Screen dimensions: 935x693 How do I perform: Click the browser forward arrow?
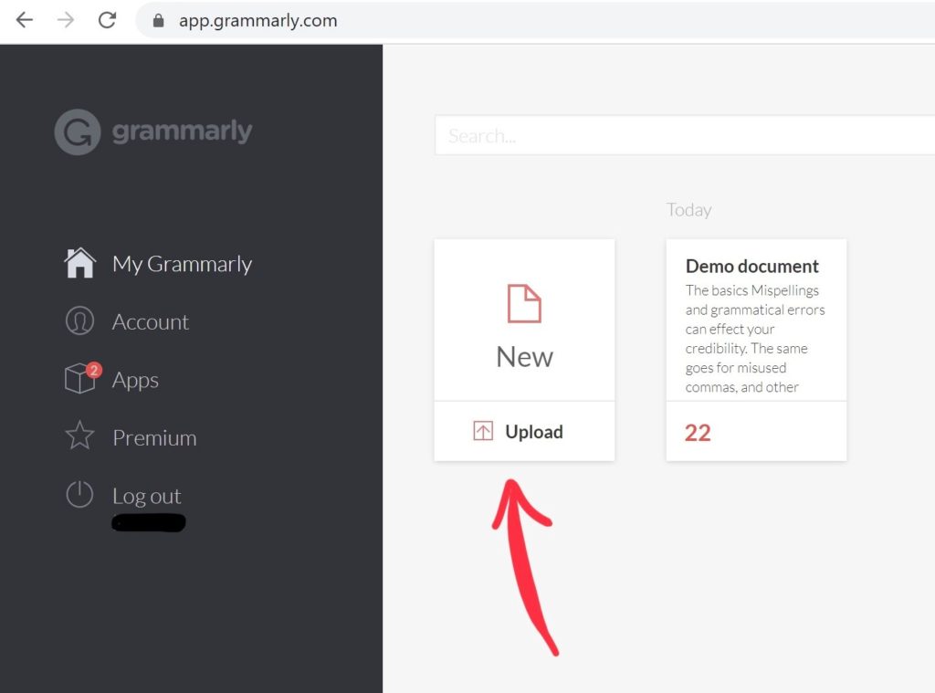point(66,20)
